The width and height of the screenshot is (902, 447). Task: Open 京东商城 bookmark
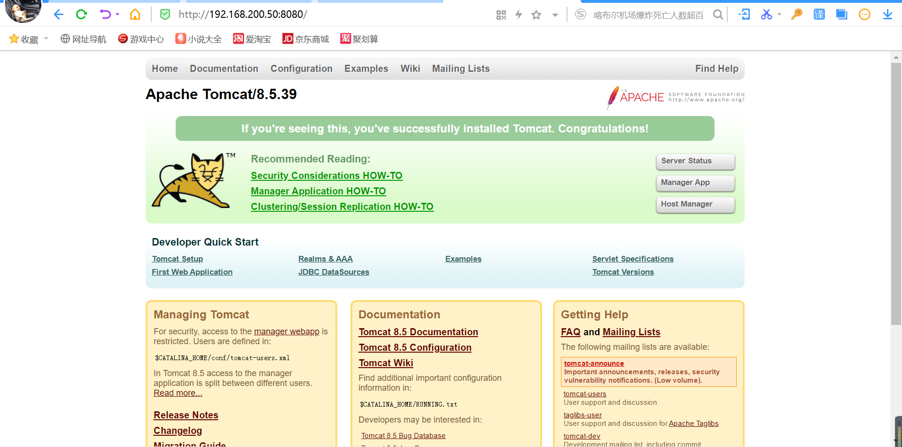[x=306, y=39]
